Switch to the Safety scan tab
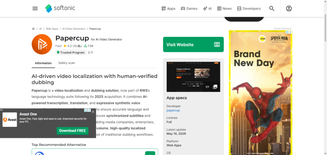This screenshot has width=327, height=155. (x=66, y=63)
